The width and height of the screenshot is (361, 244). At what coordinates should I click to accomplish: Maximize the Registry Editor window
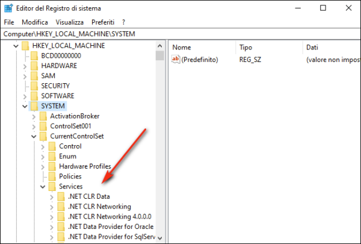(323, 8)
